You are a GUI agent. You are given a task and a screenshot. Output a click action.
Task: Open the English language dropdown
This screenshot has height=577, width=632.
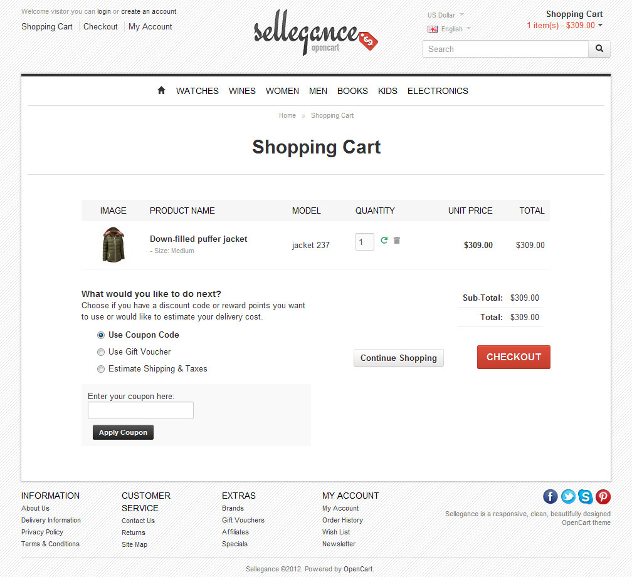tap(450, 29)
